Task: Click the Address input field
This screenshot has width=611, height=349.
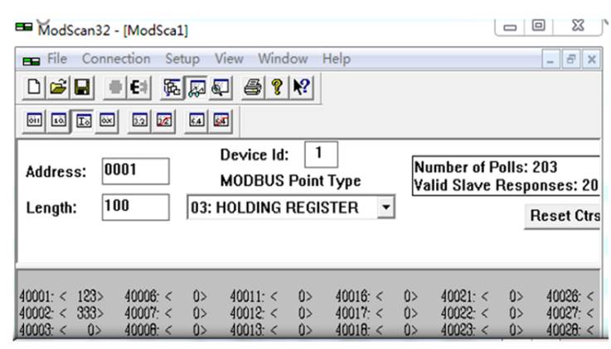Action: pyautogui.click(x=136, y=171)
